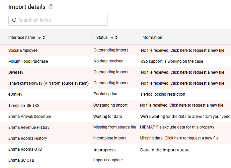Viewport: 231px width, 168px height.
Task: Select the Emma Rooms OTB interface
Action: pyautogui.click(x=25, y=149)
